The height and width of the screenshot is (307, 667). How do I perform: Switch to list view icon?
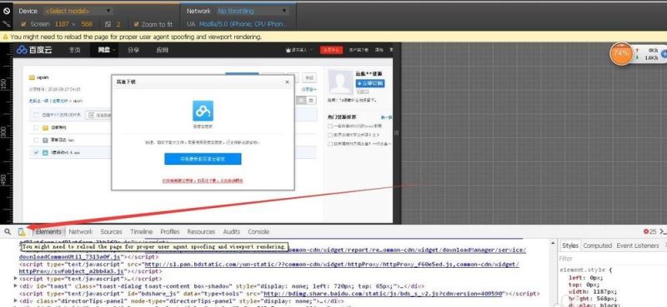302,100
